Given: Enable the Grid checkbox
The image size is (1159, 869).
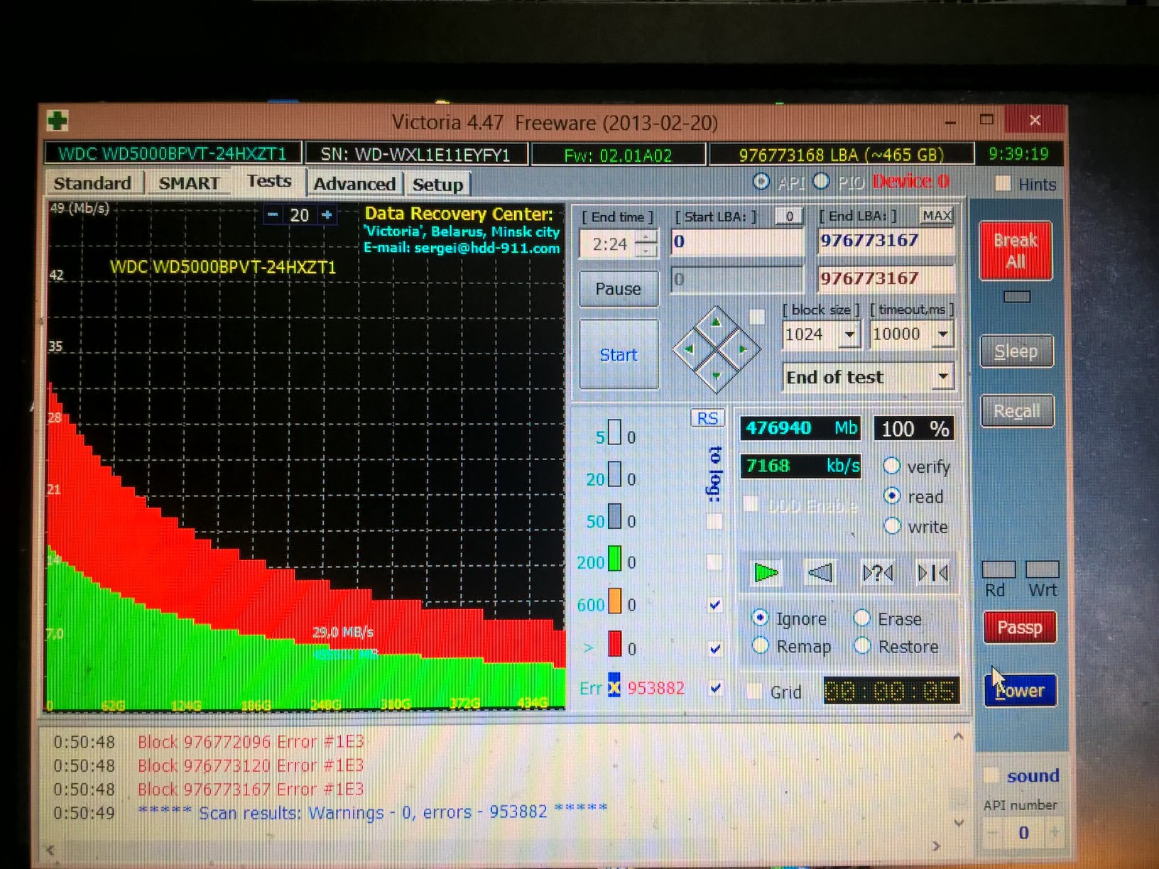Looking at the screenshot, I should (x=755, y=691).
